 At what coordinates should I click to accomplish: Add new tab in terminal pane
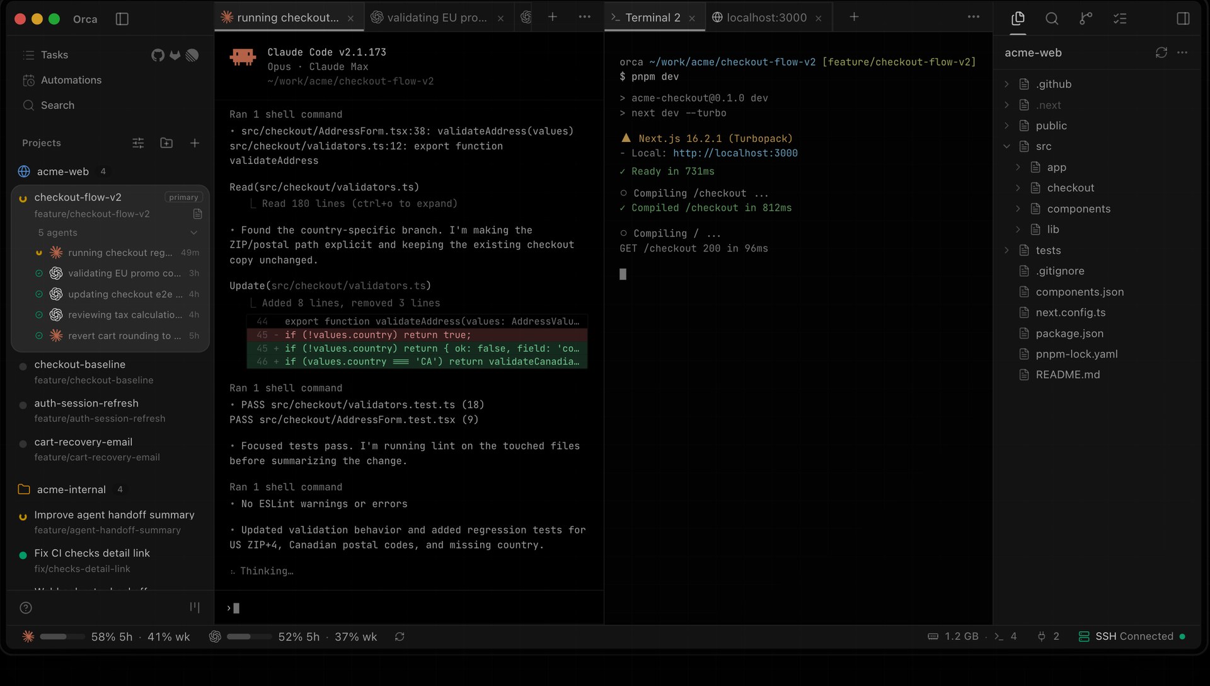[x=854, y=17]
